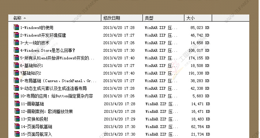Viewport: 260px width, 138px height.
Task: Select the icon of 10-布局的应用:给Button指定复杂内容
Action: pos(16,96)
